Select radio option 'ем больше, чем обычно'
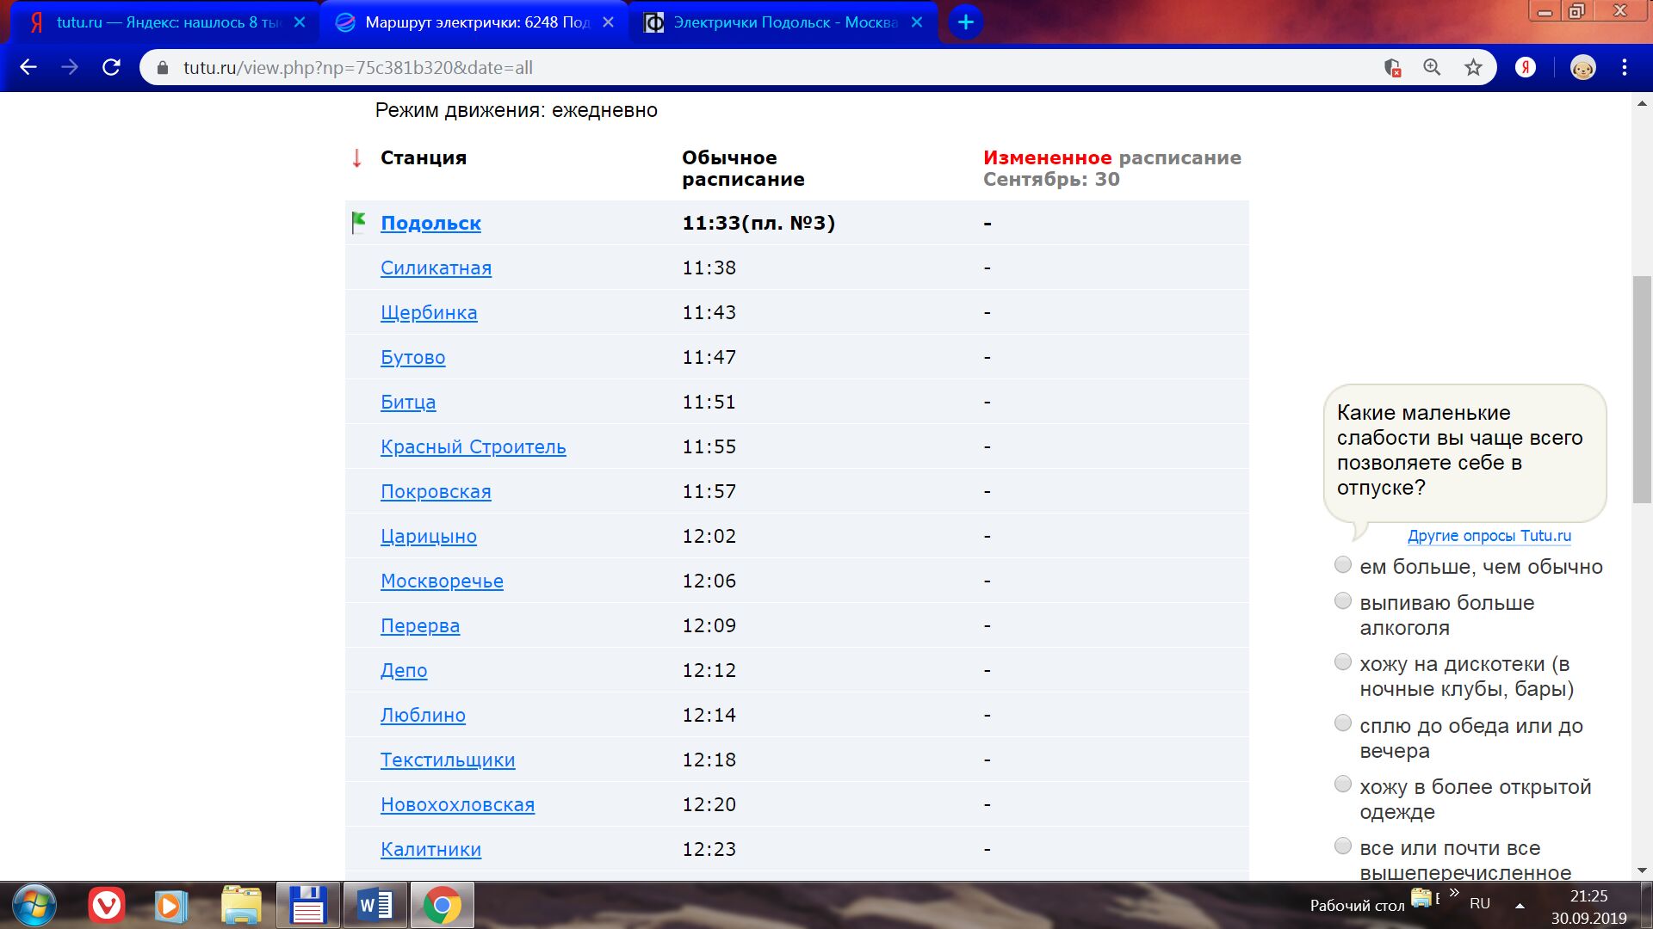This screenshot has height=929, width=1653. pyautogui.click(x=1342, y=565)
